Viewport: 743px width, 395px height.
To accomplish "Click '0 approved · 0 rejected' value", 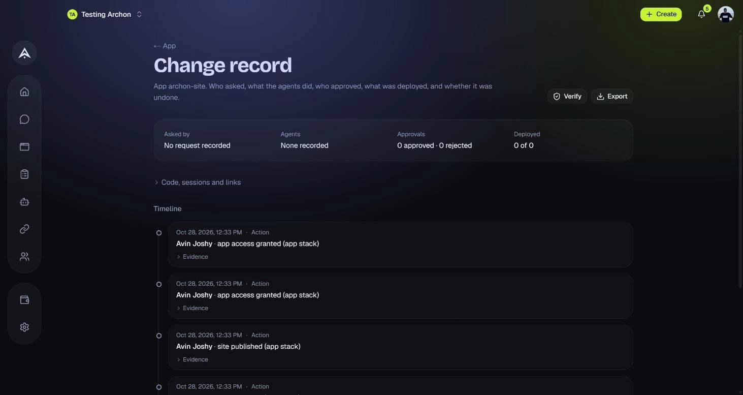I will coord(434,145).
